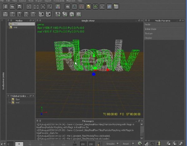Select flow in the Global Links panel
The height and width of the screenshot is (146, 187).
17,99
